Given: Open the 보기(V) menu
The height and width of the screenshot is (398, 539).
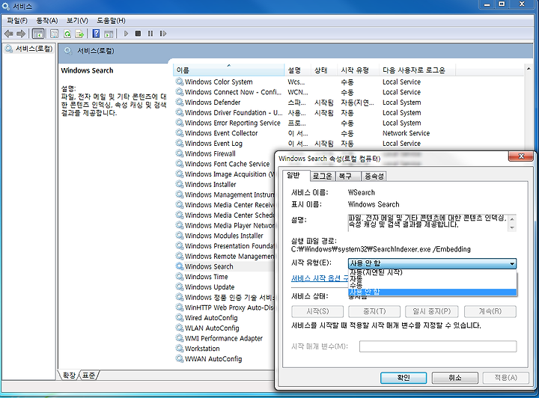Looking at the screenshot, I should click(77, 21).
